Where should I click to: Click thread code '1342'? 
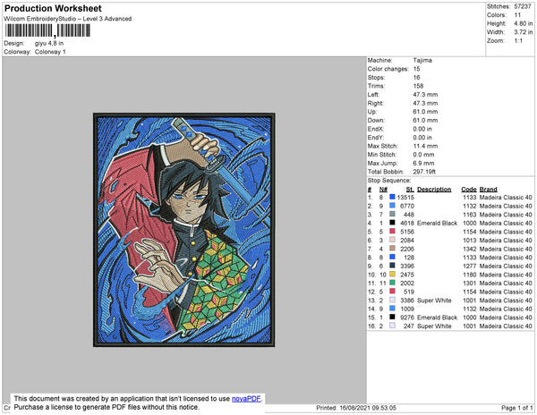(x=470, y=249)
